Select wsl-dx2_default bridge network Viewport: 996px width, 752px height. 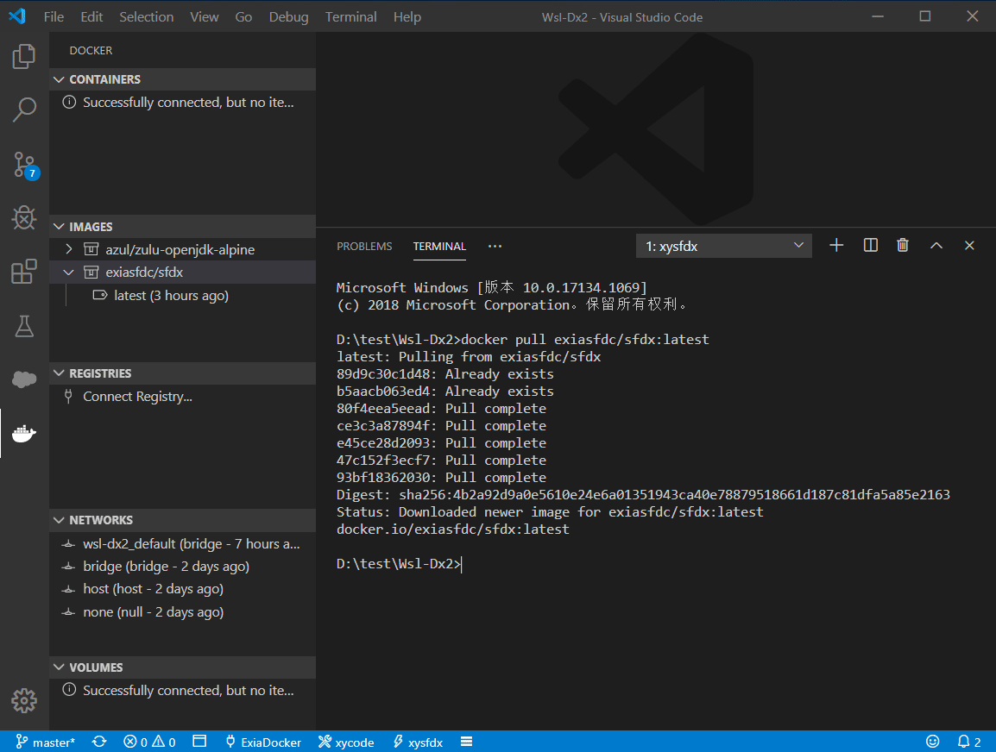182,544
